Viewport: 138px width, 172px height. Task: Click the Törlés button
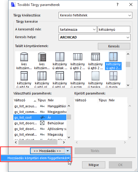(95, 151)
